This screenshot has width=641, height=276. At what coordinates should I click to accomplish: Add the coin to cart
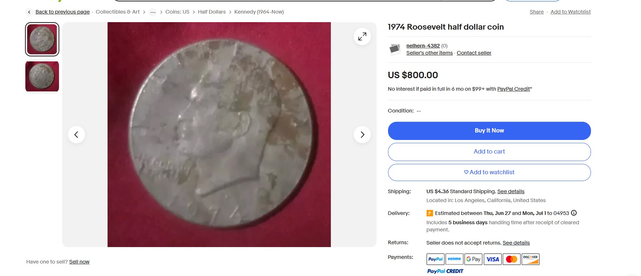point(489,152)
